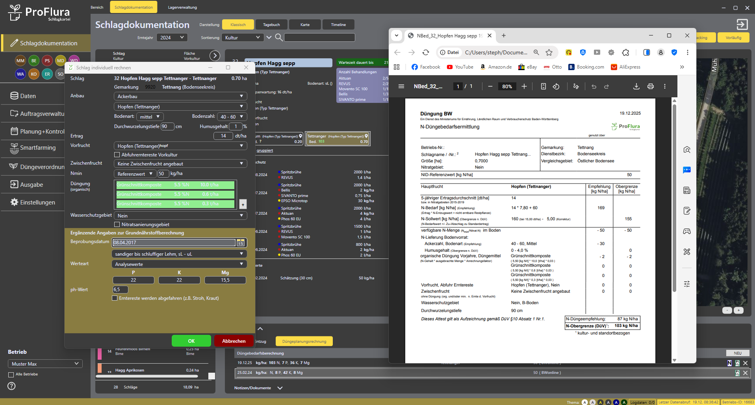
Task: Open the calendar picker for Beprobungsdatum
Action: 241,243
